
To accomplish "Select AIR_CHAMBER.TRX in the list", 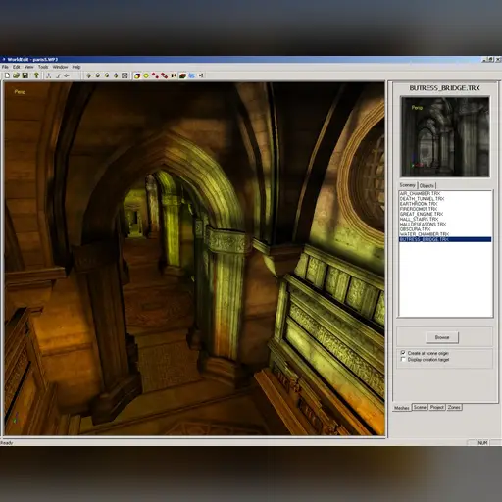I will 445,193.
